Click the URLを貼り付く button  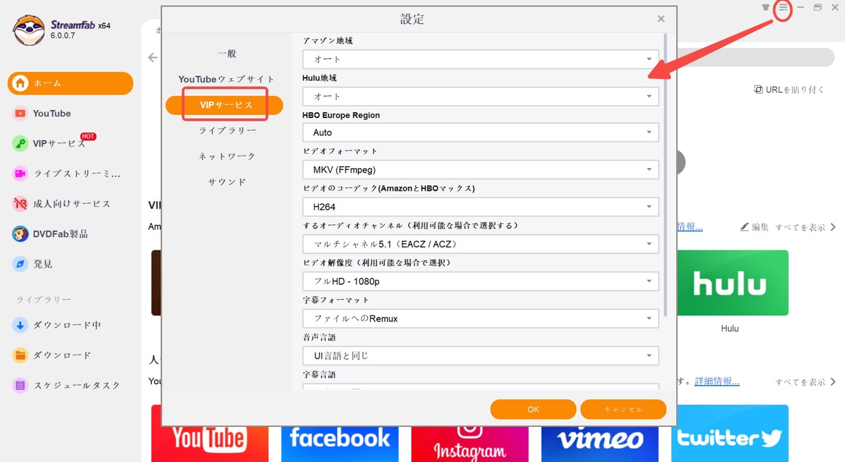(x=789, y=90)
